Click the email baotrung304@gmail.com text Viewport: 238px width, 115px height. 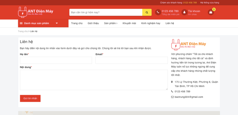coord(189,97)
